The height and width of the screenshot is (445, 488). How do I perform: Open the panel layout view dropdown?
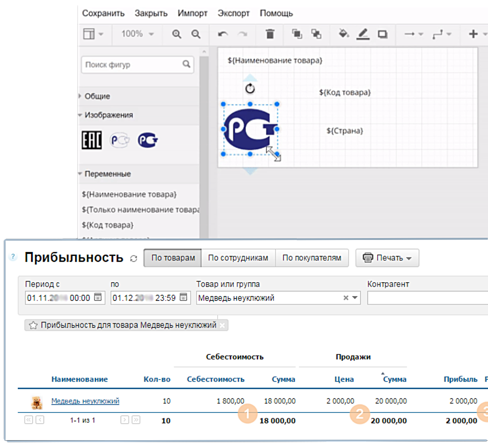pyautogui.click(x=93, y=33)
